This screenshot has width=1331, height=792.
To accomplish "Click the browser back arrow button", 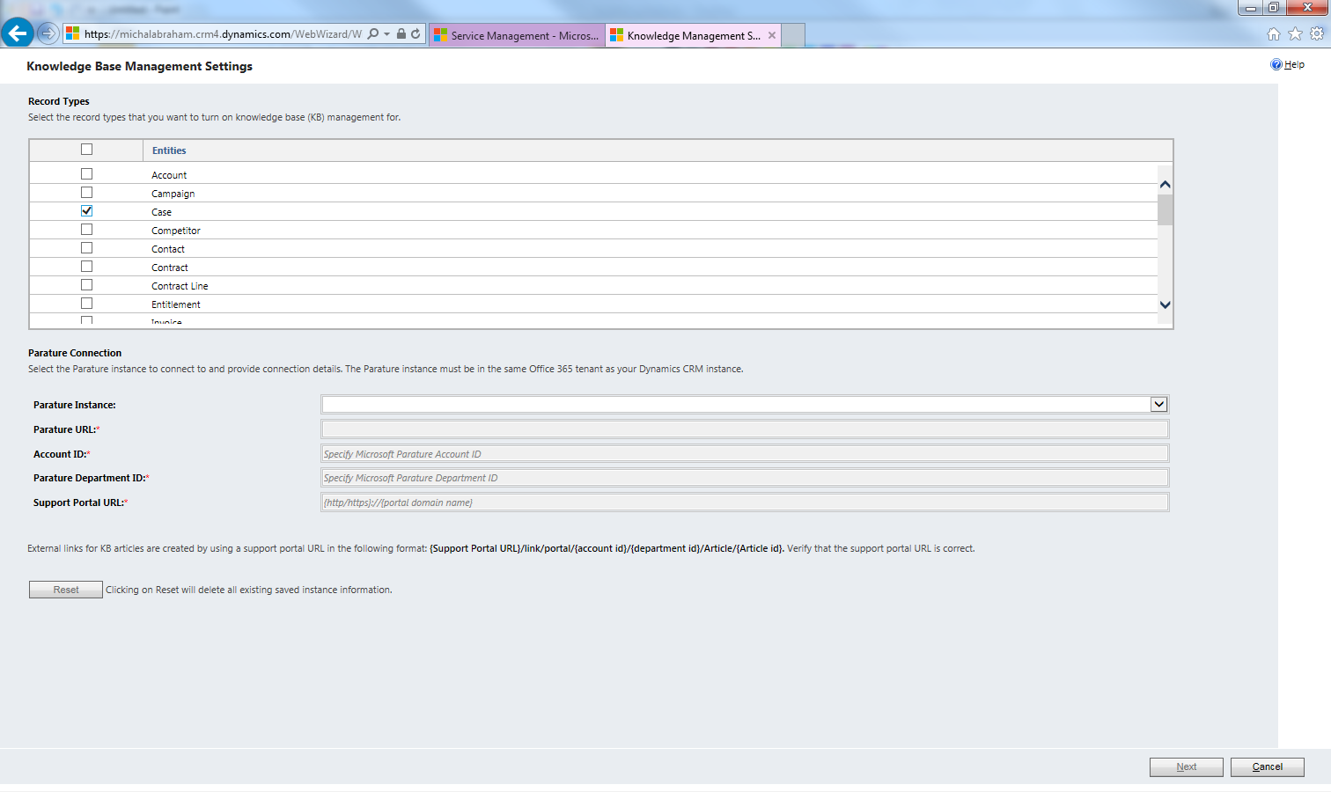I will (18, 33).
